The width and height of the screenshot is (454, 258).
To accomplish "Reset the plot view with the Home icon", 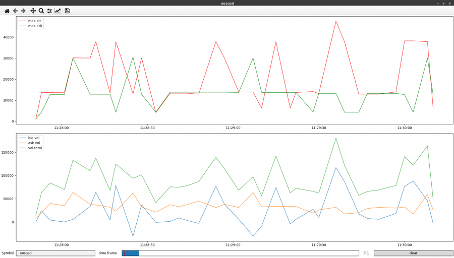I will pos(7,11).
